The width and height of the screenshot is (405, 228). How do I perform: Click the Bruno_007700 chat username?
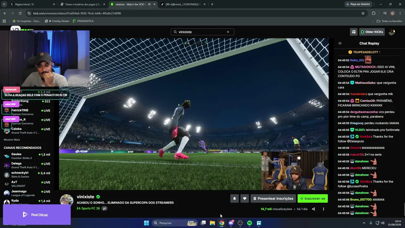[361, 199]
